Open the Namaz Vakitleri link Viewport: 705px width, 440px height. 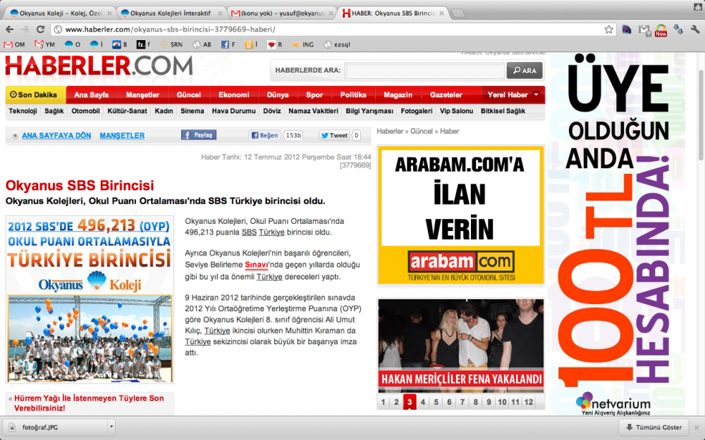314,111
